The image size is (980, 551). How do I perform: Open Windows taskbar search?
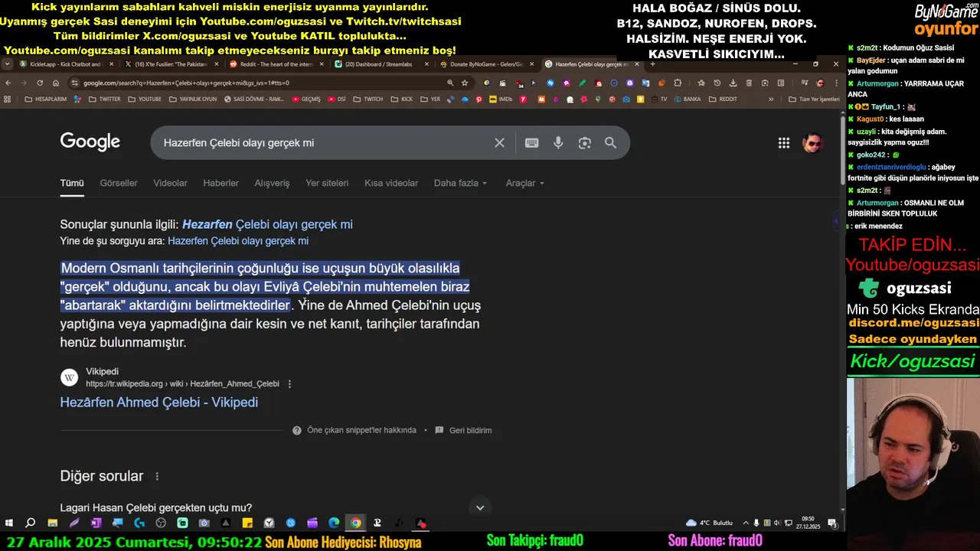(31, 523)
